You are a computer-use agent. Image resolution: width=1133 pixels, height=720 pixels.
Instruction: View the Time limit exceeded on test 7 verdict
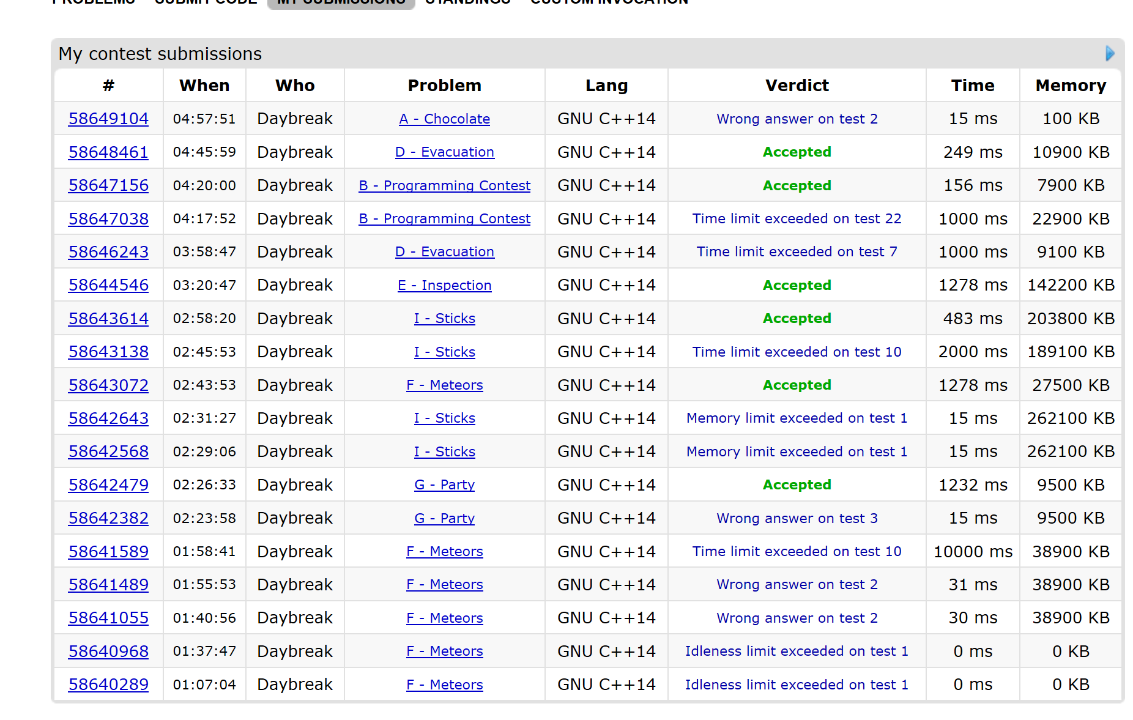tap(797, 251)
